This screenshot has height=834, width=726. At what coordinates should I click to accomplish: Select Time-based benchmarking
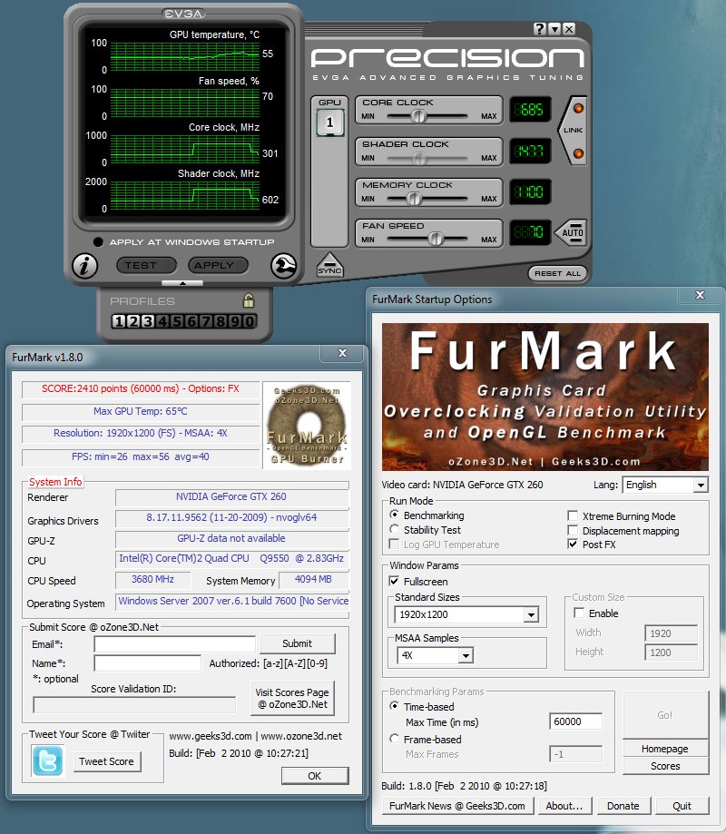coord(394,706)
